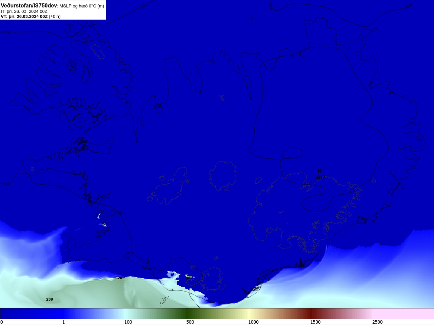Viewport: 434px width, 325px height.
Task: Click the colorbar tick label '1500'
Action: coord(315,322)
